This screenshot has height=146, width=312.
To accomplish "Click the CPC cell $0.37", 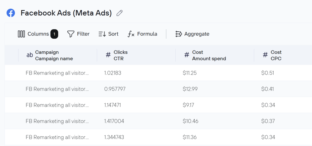I will [268, 121].
